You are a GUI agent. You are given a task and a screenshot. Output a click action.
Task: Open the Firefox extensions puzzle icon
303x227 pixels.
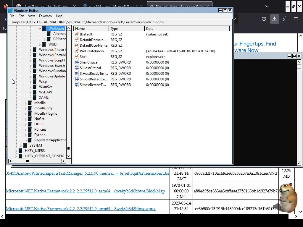(285, 19)
